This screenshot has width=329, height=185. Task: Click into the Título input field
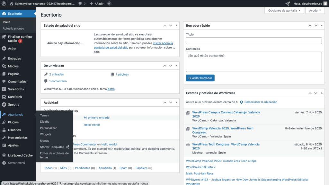pyautogui.click(x=253, y=40)
